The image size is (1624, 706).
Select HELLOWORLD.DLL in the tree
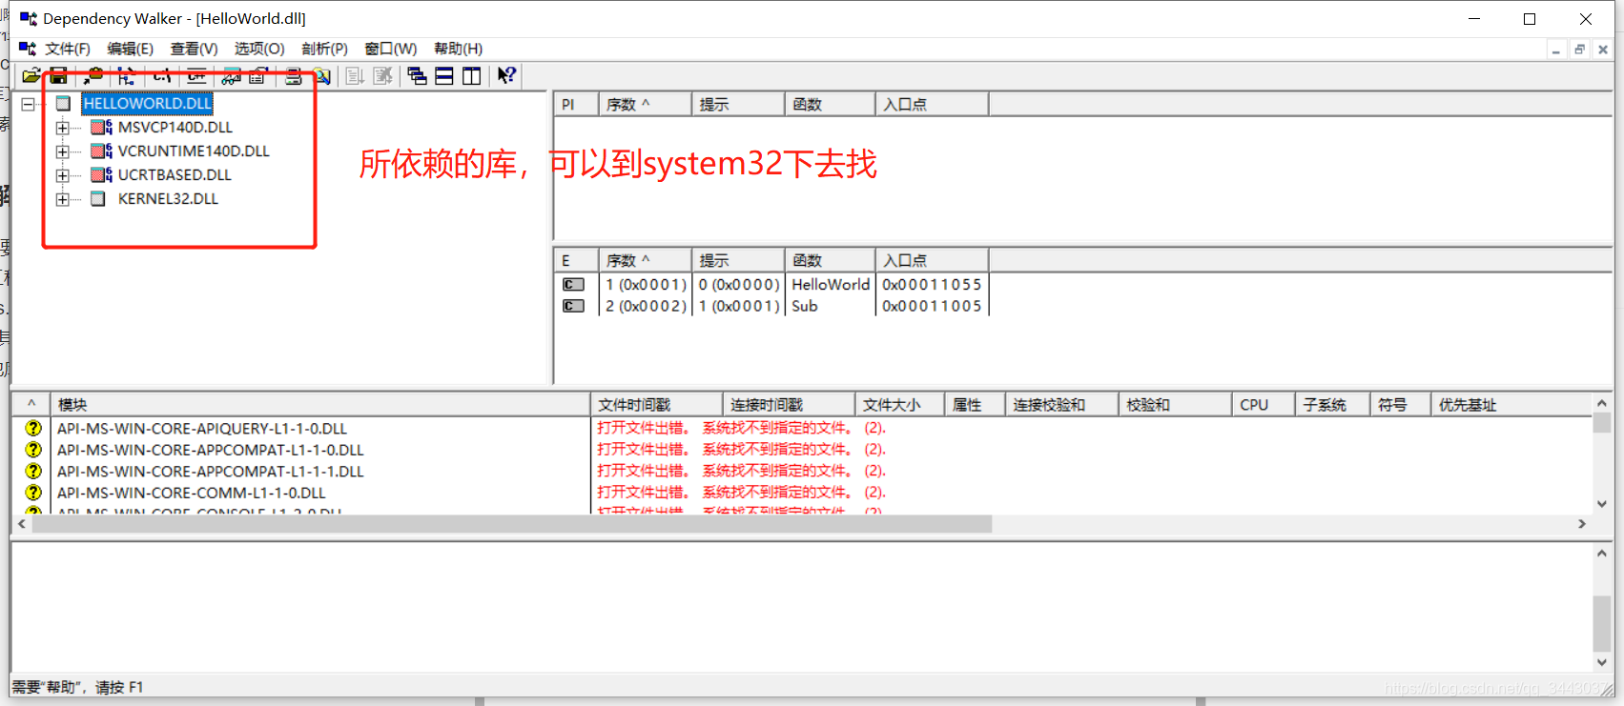click(x=147, y=104)
